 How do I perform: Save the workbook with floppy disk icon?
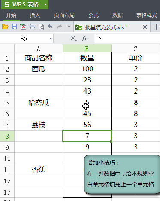[x=14, y=27]
